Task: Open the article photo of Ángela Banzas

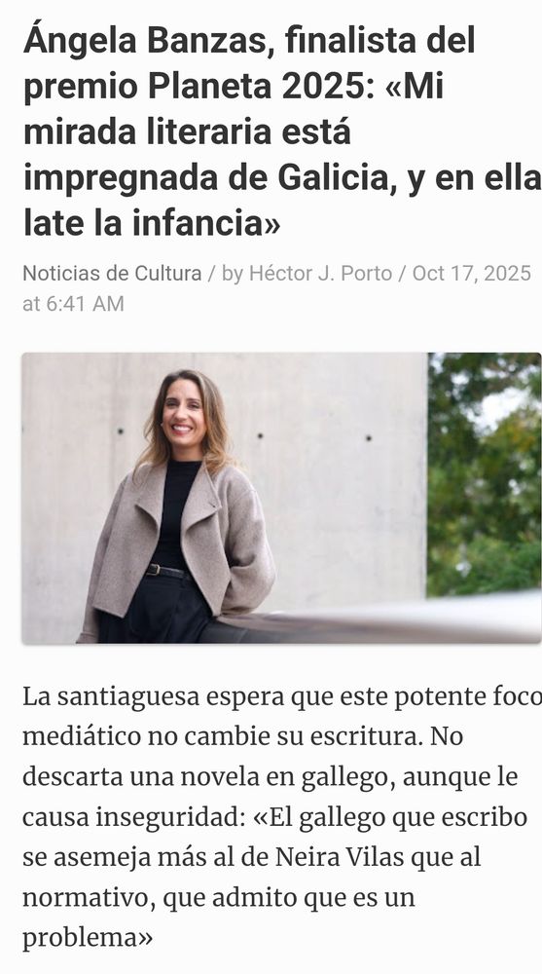Action: [282, 498]
